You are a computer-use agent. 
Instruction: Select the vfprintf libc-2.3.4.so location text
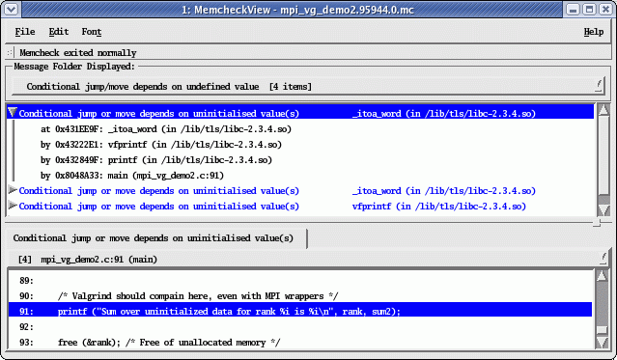click(439, 207)
